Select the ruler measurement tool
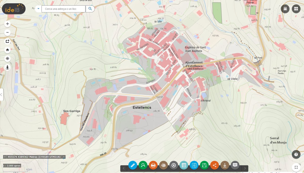 point(133,165)
